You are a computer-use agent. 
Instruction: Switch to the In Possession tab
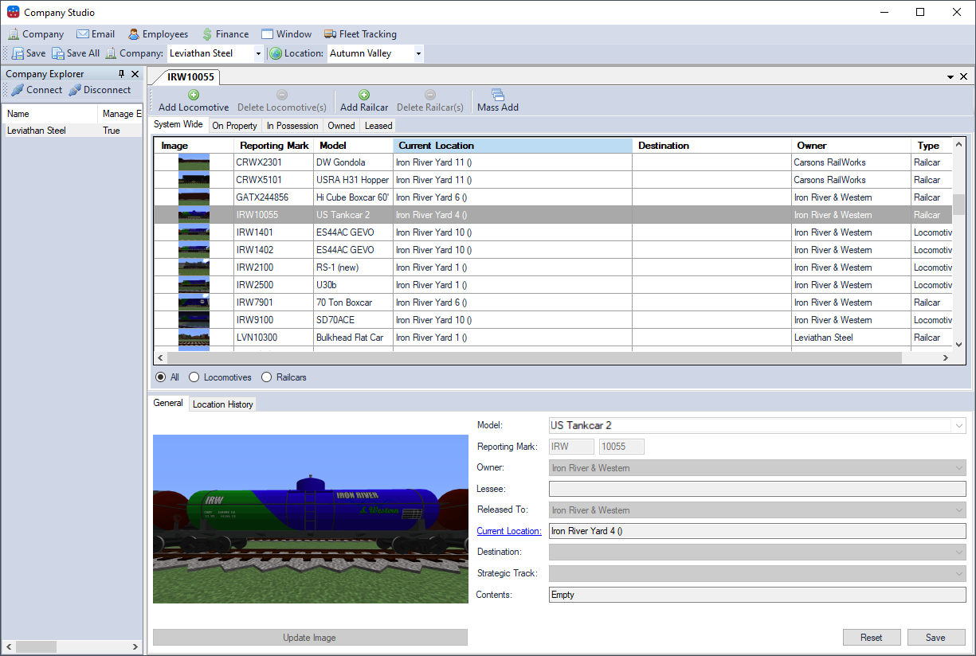[292, 126]
